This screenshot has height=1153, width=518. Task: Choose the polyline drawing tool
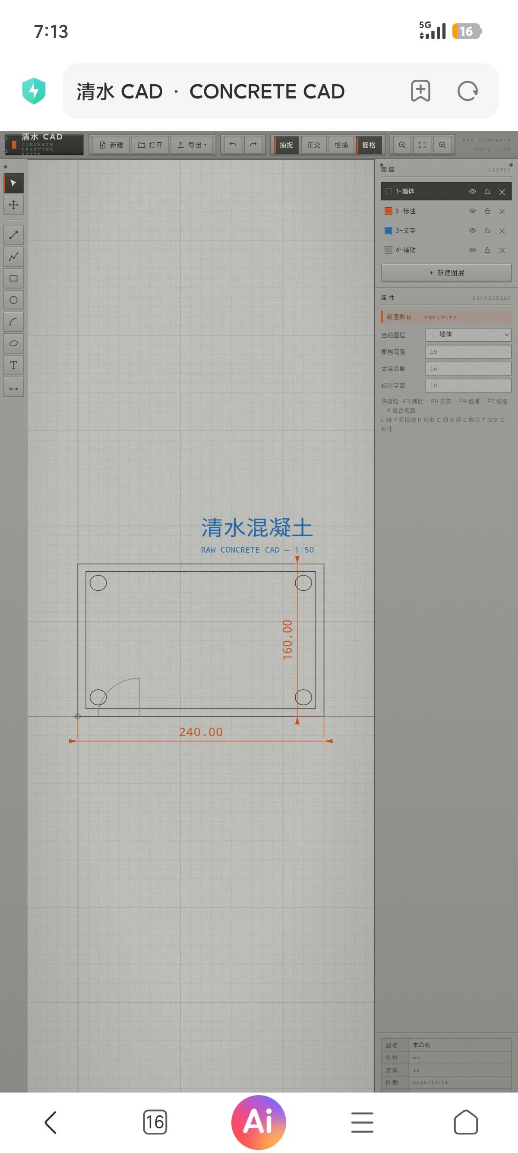coord(13,257)
